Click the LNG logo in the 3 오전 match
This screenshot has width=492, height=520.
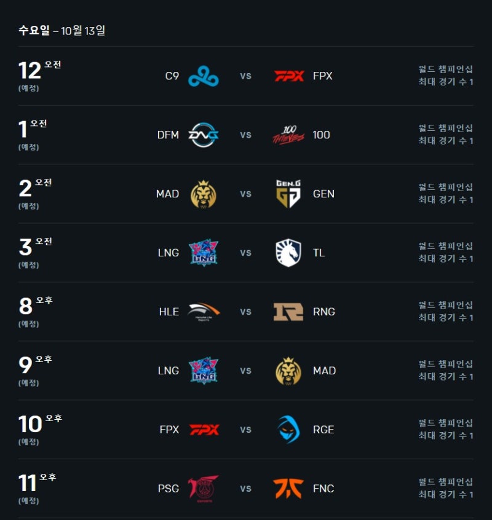click(204, 253)
